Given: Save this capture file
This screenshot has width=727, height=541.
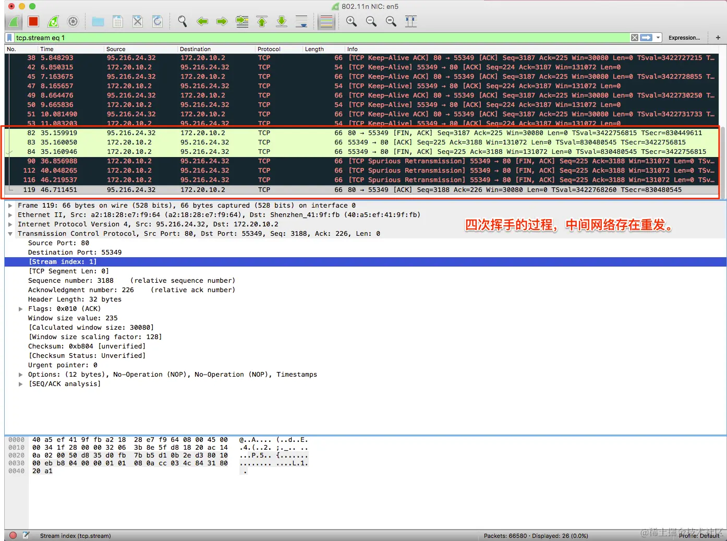Looking at the screenshot, I should pos(118,21).
